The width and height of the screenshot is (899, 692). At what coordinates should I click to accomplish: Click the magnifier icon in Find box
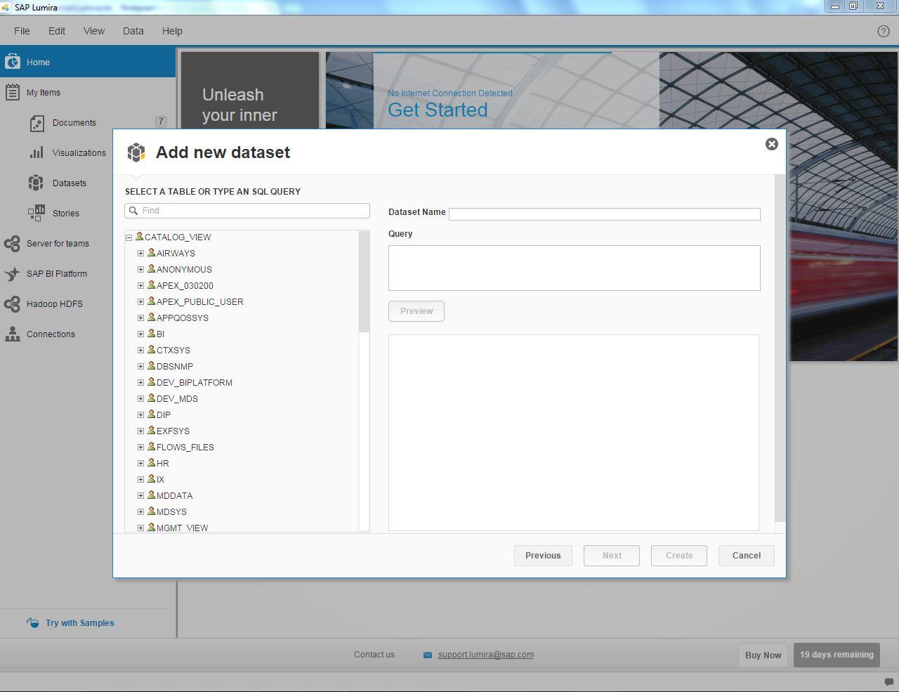point(133,211)
